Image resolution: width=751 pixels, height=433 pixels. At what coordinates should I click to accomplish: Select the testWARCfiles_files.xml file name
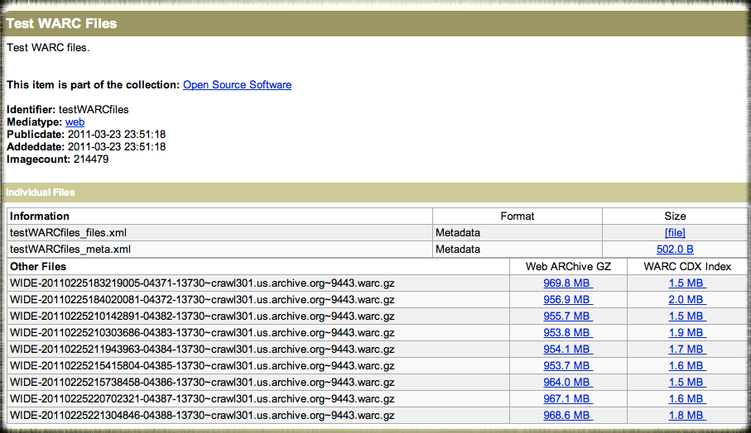[x=68, y=233]
